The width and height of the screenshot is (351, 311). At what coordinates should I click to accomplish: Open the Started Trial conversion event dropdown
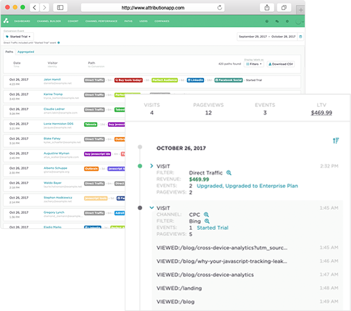18,37
